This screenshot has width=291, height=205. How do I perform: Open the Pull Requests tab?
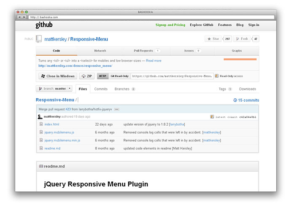pyautogui.click(x=147, y=51)
